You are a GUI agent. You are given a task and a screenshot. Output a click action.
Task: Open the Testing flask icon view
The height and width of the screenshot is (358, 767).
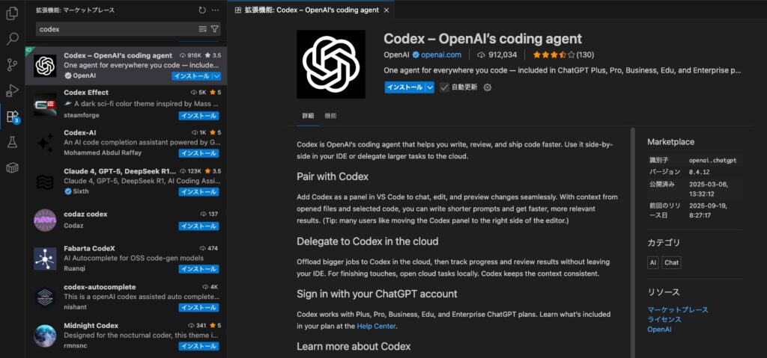12,142
